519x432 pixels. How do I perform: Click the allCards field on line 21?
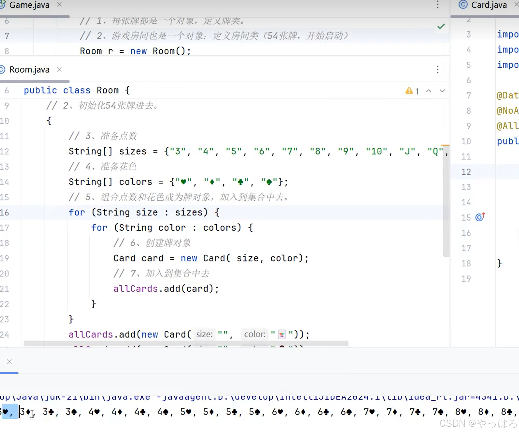(x=135, y=289)
